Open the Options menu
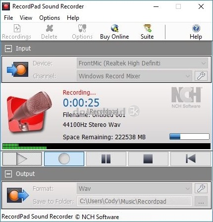This screenshot has width=213, height=222. click(x=50, y=18)
